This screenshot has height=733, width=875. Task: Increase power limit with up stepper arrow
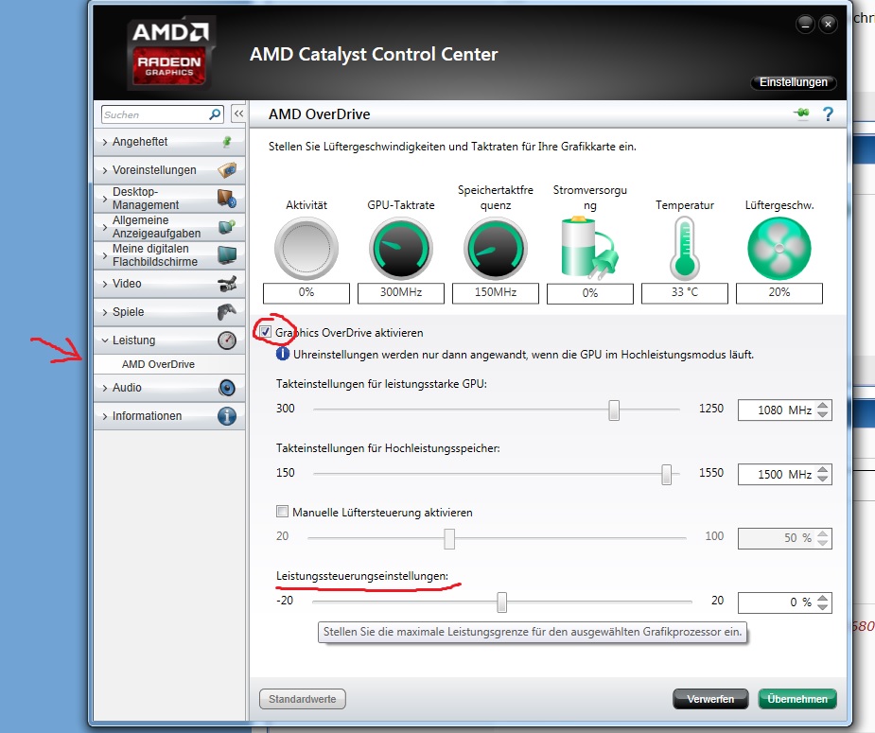pyautogui.click(x=823, y=598)
